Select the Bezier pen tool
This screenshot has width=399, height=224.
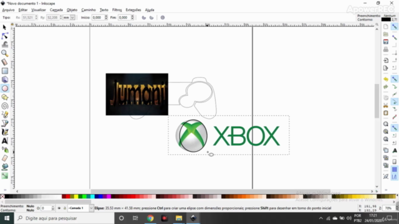[4, 123]
